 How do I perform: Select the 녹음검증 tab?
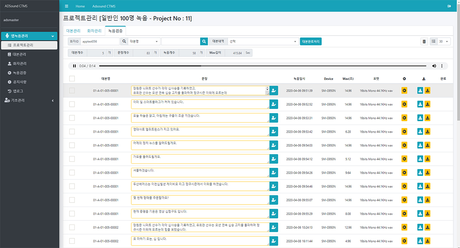[115, 31]
